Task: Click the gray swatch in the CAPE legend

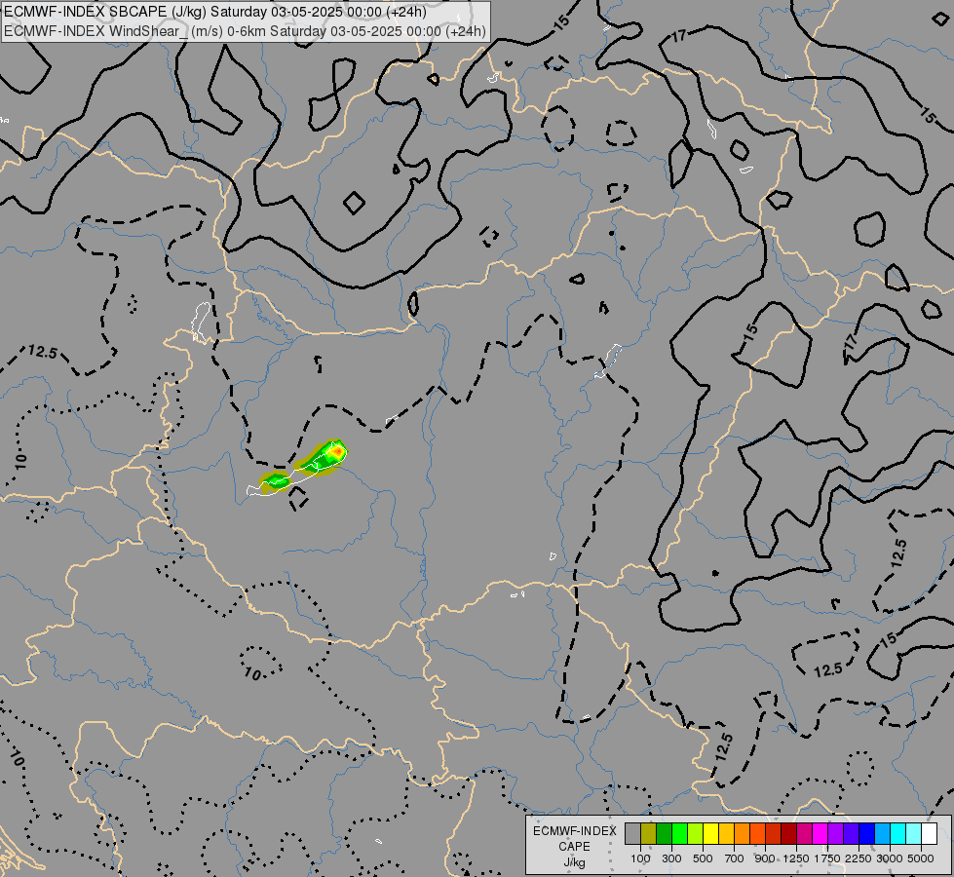Action: (632, 834)
